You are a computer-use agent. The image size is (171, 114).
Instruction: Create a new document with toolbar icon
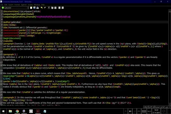(x=31, y=8)
